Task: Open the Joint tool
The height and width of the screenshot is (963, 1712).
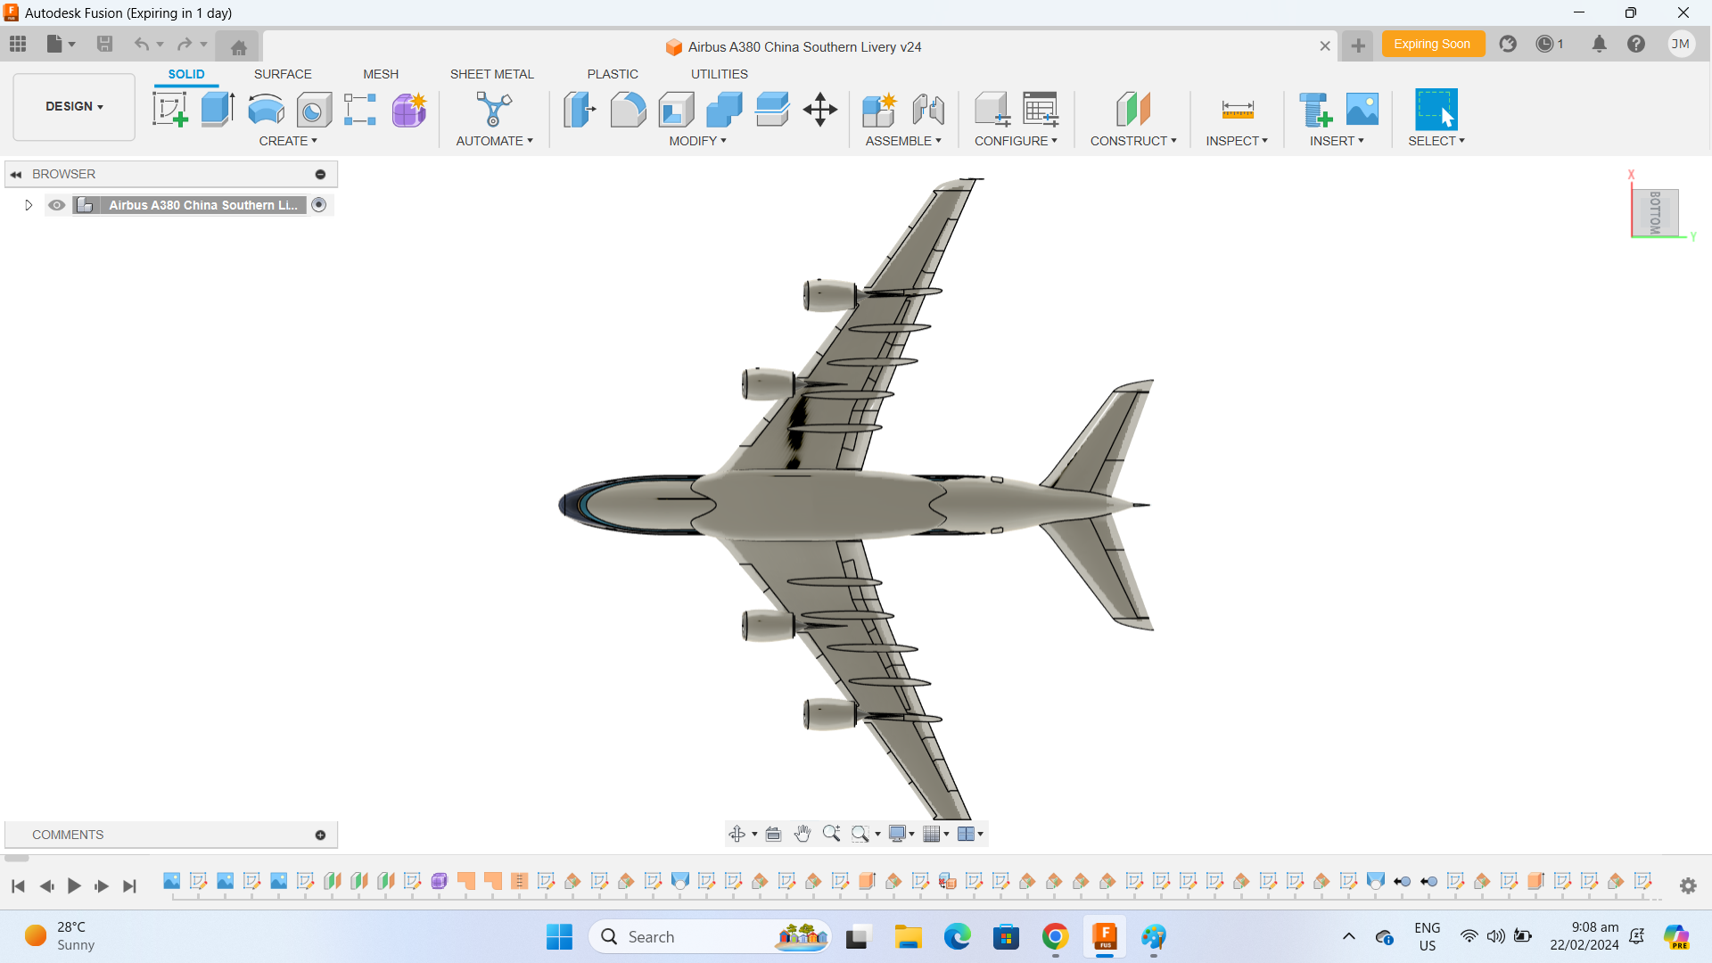Action: point(928,109)
